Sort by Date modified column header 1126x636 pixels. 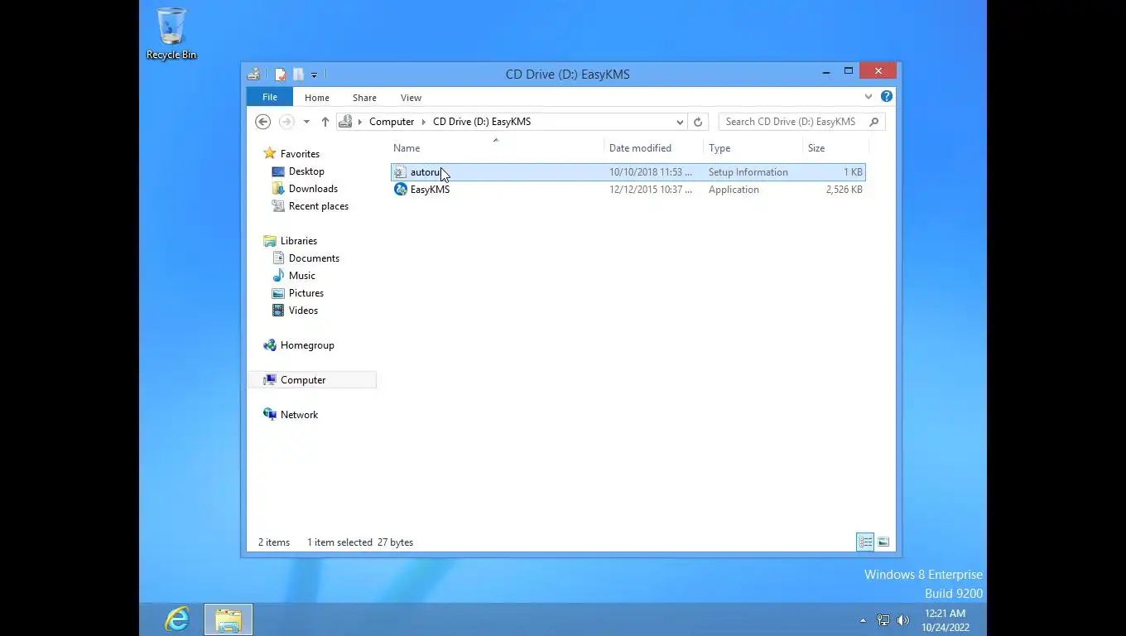(640, 148)
